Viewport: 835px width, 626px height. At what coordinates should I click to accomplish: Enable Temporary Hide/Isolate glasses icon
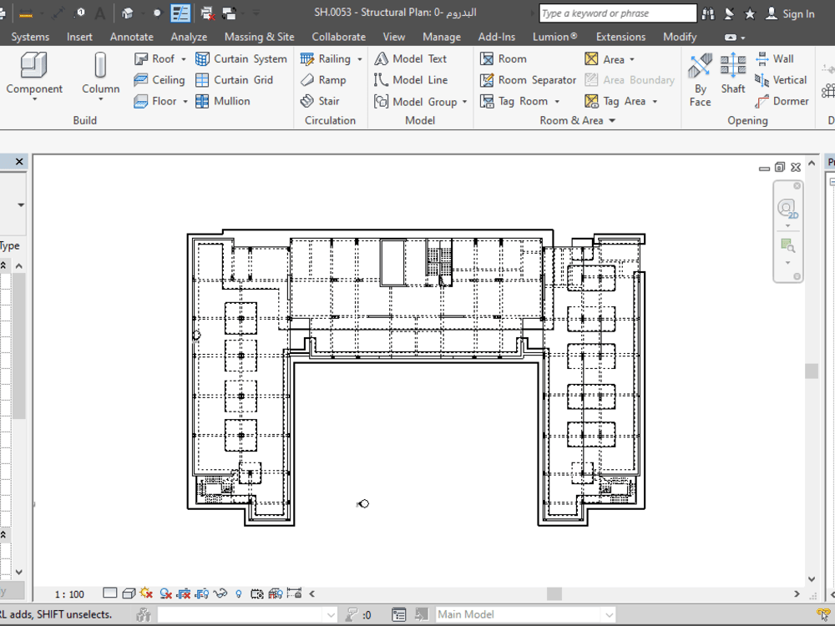221,593
